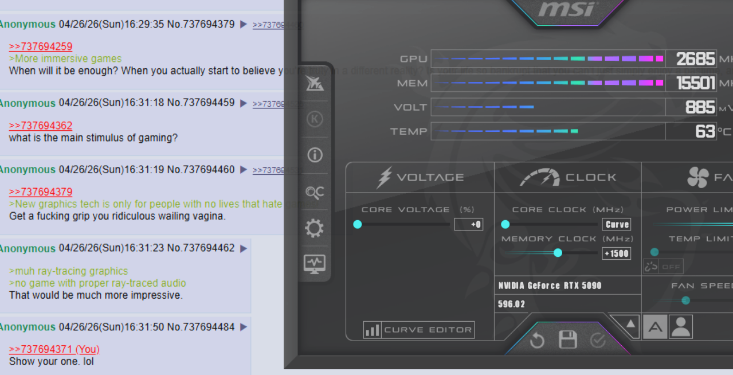Click timestamp 04/26/26(Sun)16:29:35
Image resolution: width=733 pixels, height=375 pixels.
click(111, 25)
